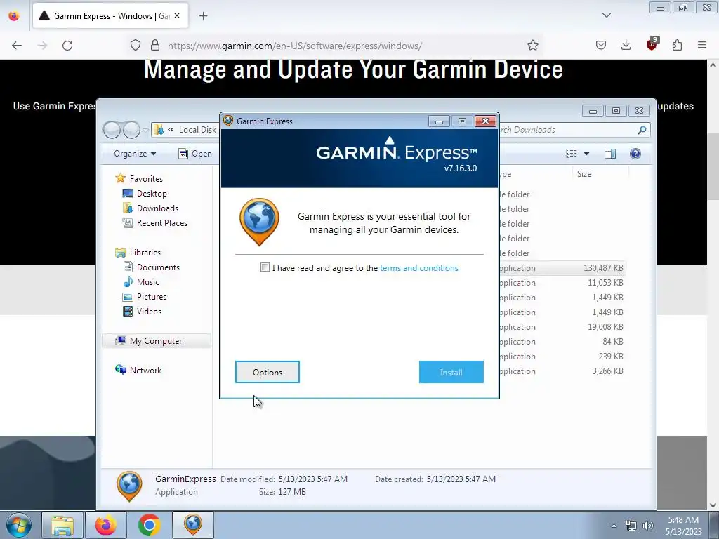
Task: Click the Explorer search magnifier icon
Action: click(642, 130)
